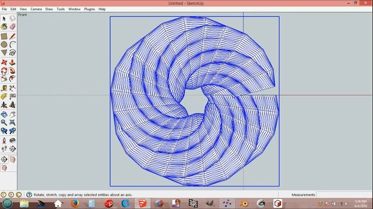This screenshot has height=209, width=373.
Task: Activate the Axes tool
Action: [4, 105]
